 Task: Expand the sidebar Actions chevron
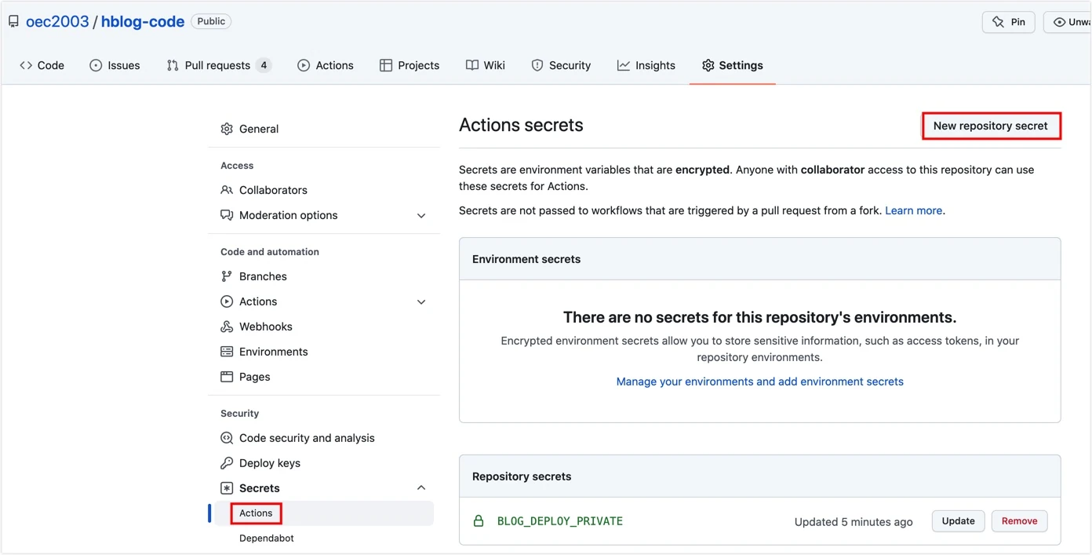(x=421, y=301)
